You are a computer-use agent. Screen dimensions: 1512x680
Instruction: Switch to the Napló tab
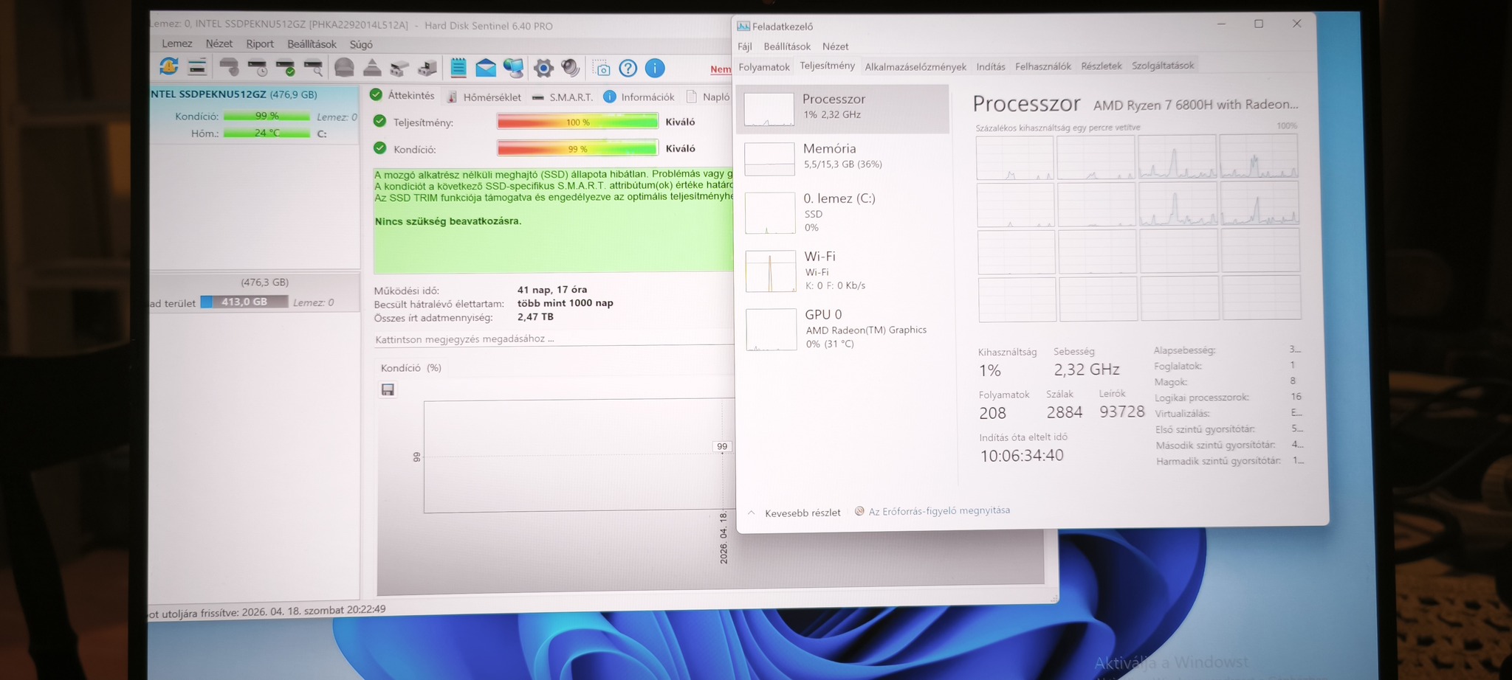tap(708, 97)
